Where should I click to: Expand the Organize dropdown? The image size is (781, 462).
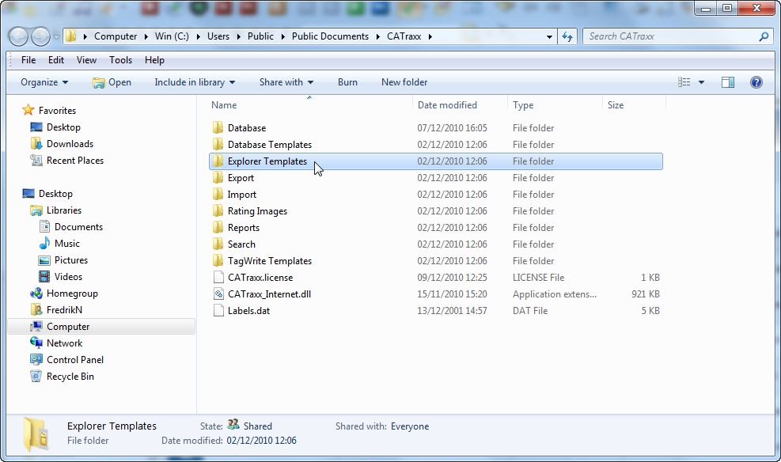tap(44, 82)
